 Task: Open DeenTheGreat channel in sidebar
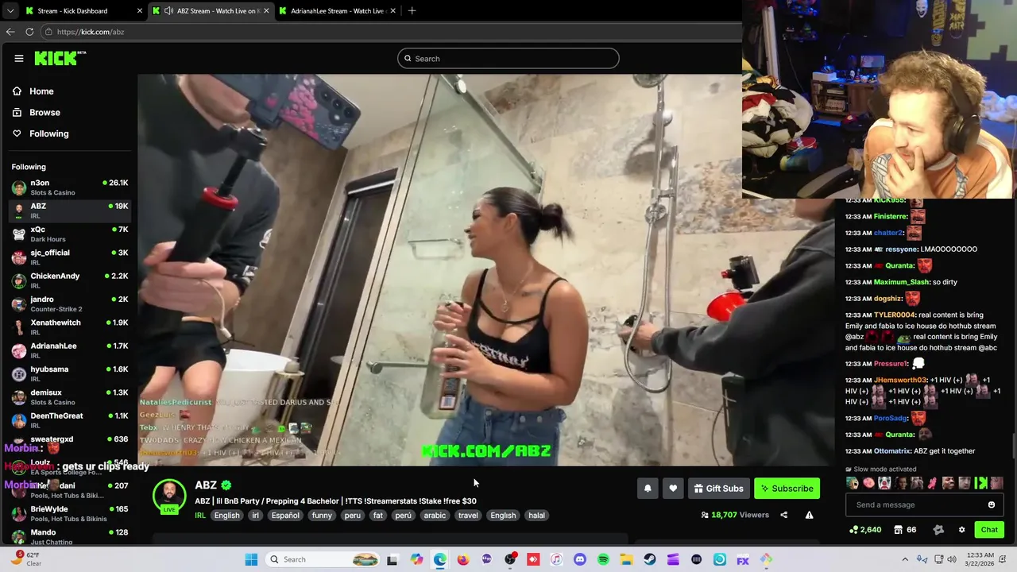(69, 419)
